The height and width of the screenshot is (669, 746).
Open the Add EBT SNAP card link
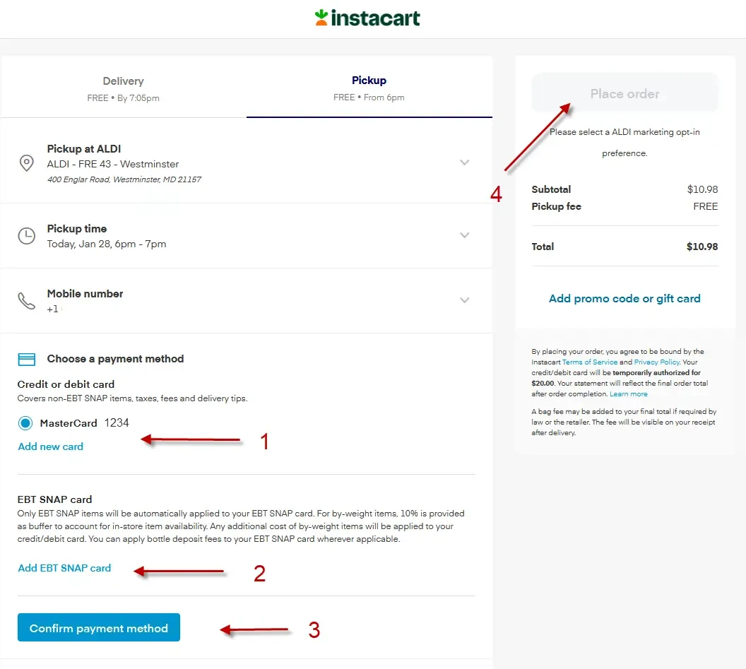(x=64, y=568)
